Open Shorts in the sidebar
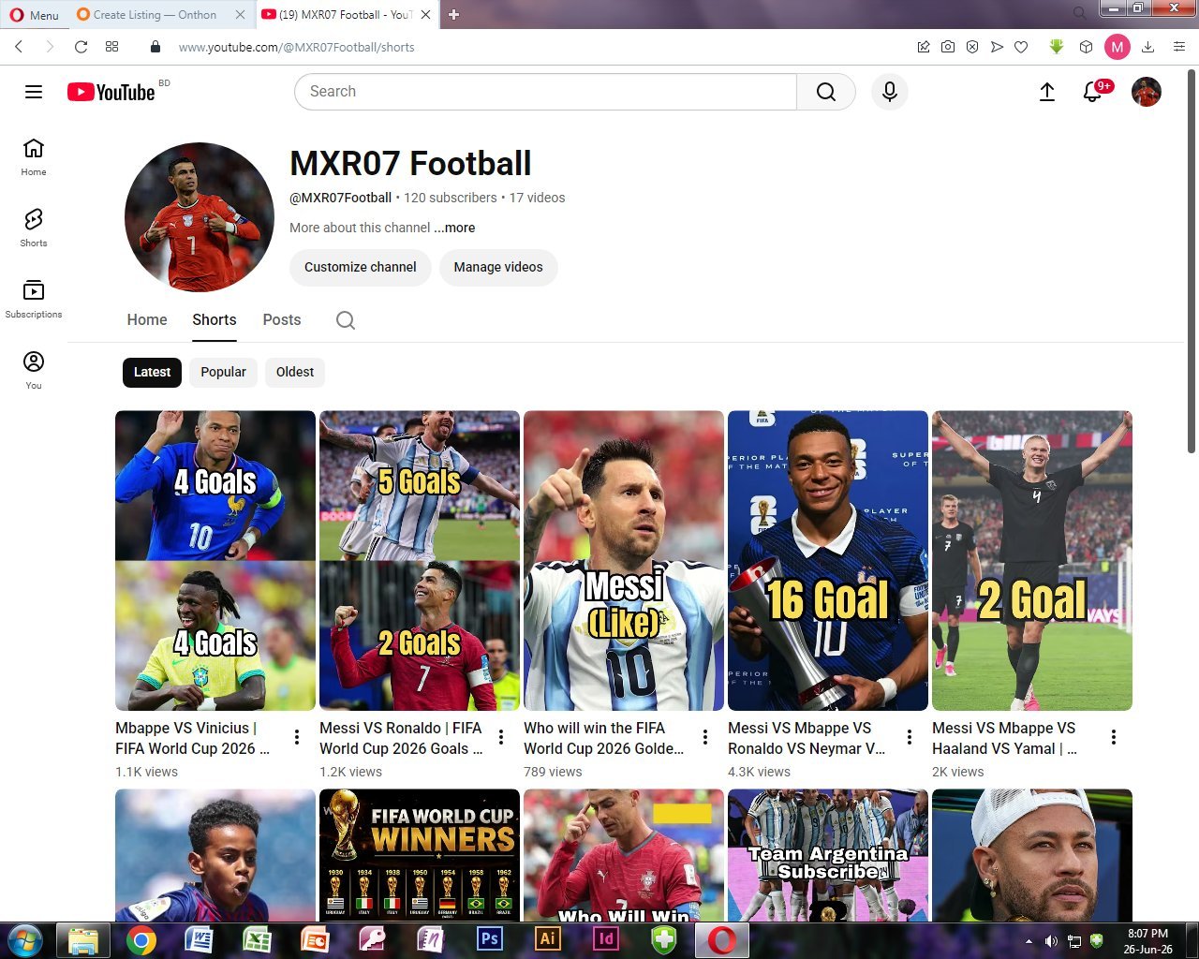 [x=34, y=228]
